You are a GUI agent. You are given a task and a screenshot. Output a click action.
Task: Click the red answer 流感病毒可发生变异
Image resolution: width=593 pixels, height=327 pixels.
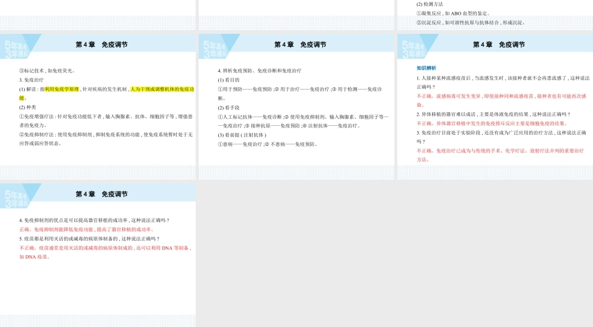[x=502, y=101]
